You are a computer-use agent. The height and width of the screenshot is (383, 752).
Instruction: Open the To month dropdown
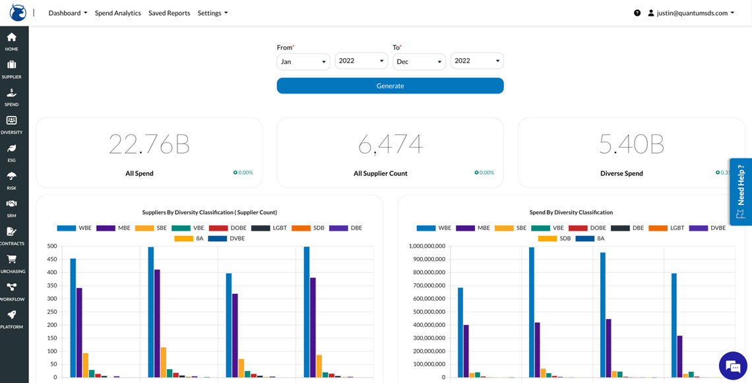click(419, 61)
